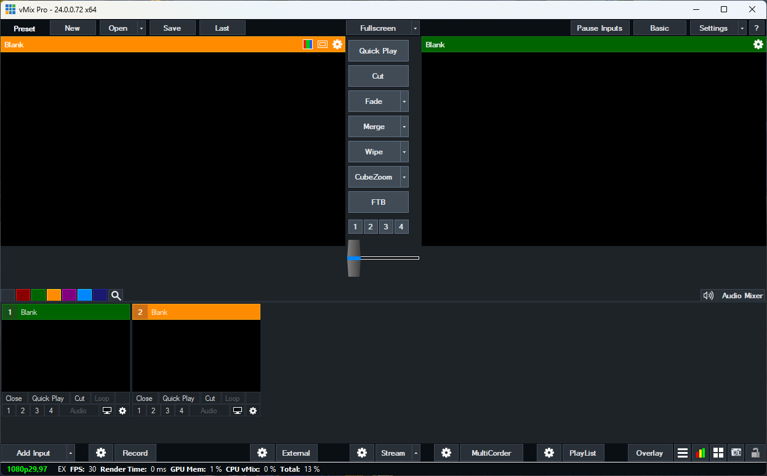The image size is (767, 476).
Task: Expand Fade transition dropdown arrow
Action: click(404, 101)
